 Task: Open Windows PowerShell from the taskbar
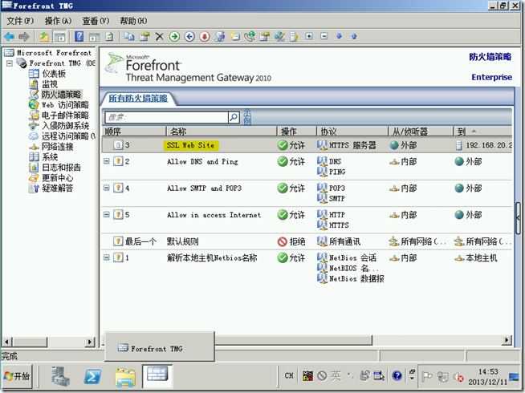pyautogui.click(x=93, y=377)
